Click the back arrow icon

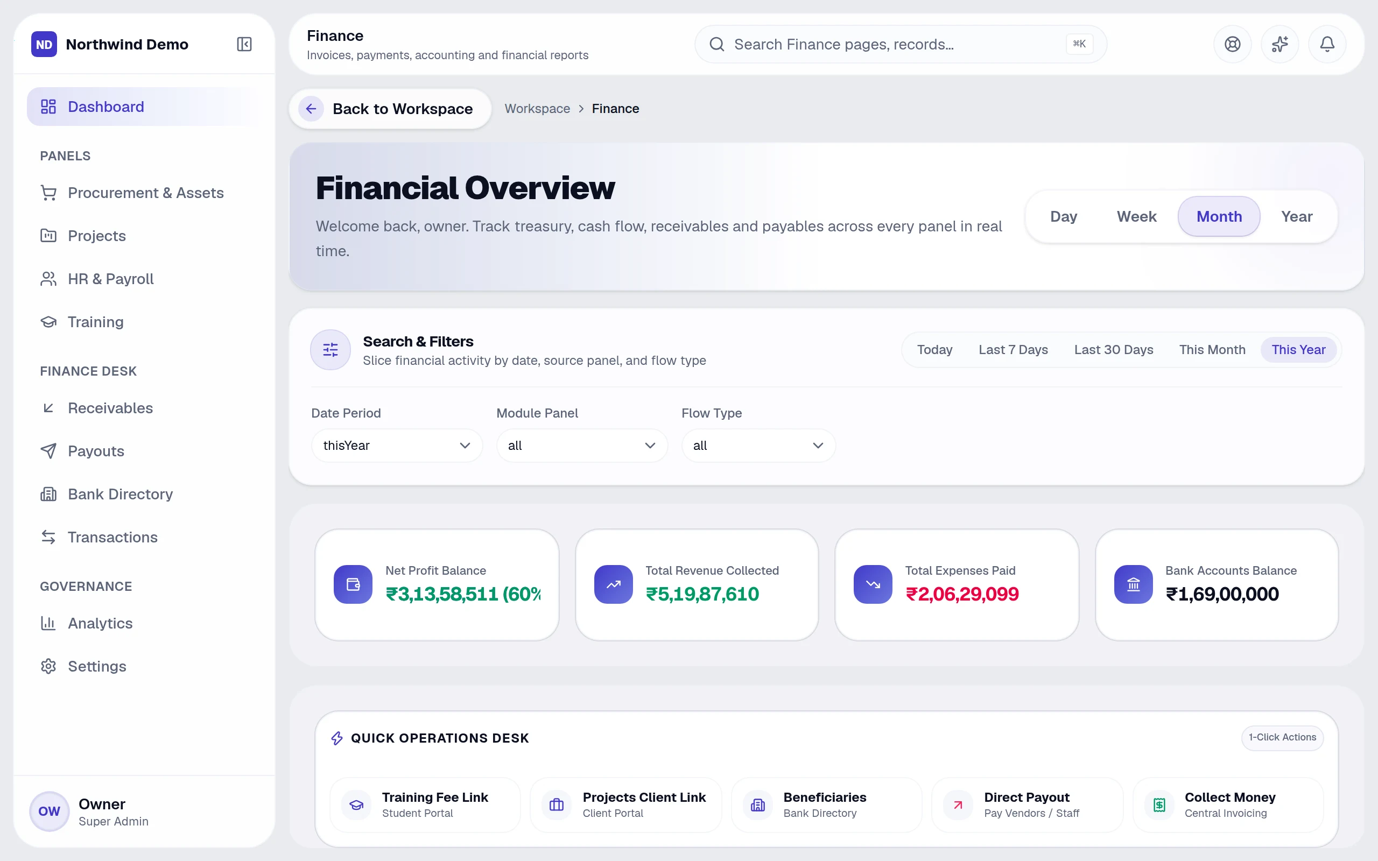coord(311,109)
